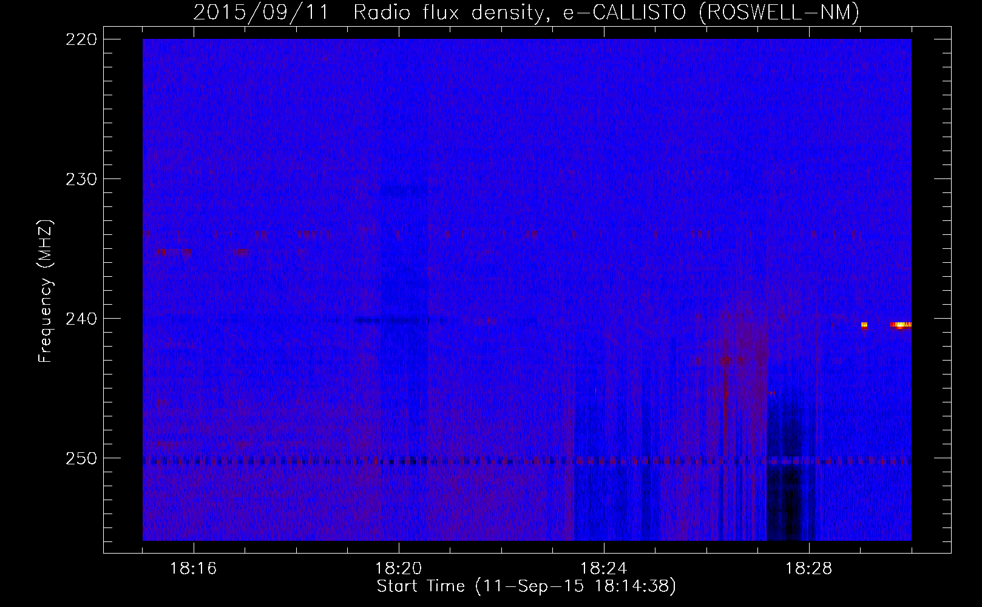Click the 18:20 time tick label
This screenshot has height=607, width=982.
tap(399, 569)
